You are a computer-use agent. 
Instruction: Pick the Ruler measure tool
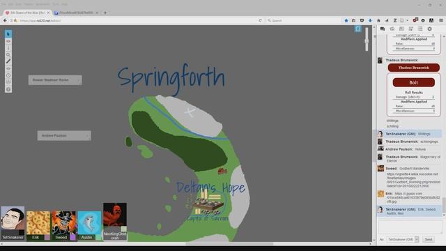coord(8,61)
